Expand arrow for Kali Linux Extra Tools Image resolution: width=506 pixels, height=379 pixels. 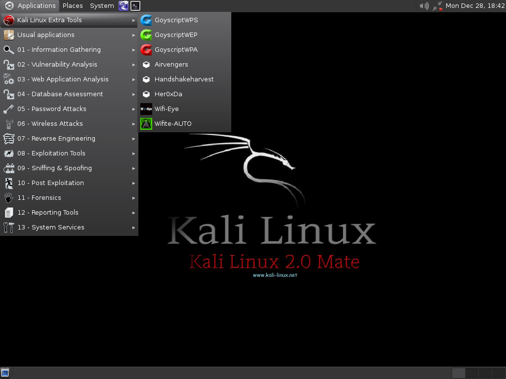(133, 20)
